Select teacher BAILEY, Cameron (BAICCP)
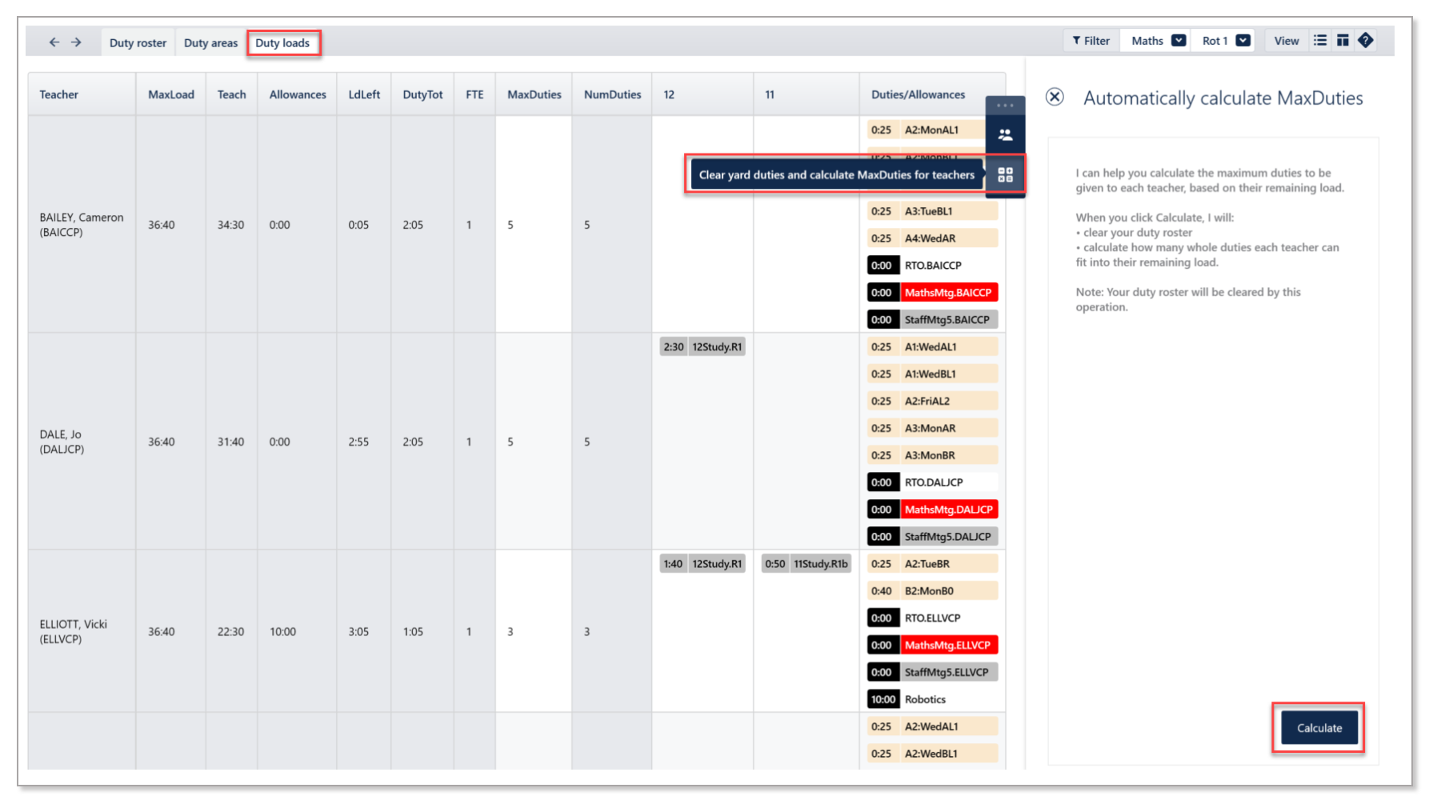Screen dimensions: 1429x800 point(82,225)
